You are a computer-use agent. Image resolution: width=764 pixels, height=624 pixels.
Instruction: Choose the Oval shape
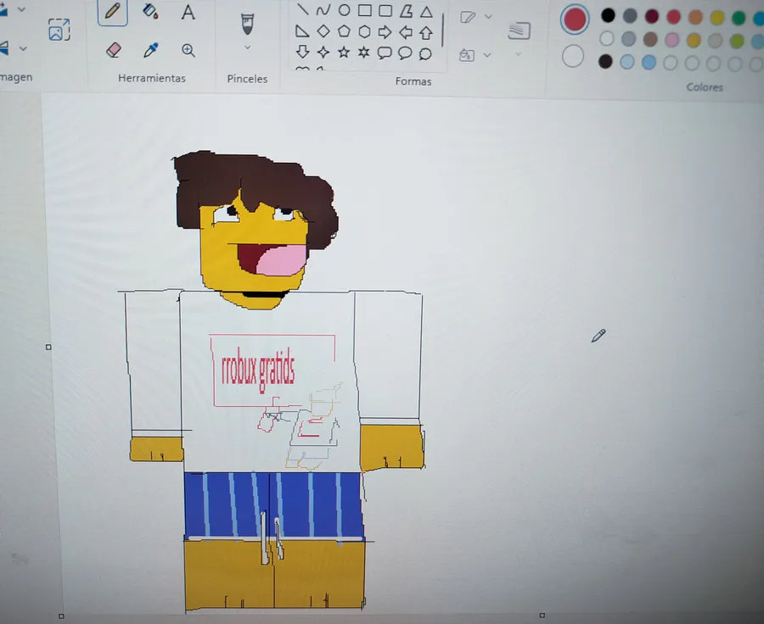(x=344, y=10)
